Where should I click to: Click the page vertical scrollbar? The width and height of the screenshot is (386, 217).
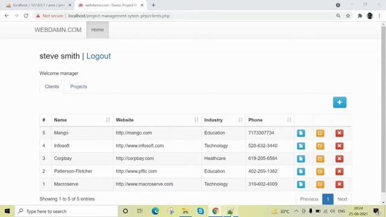pyautogui.click(x=384, y=110)
